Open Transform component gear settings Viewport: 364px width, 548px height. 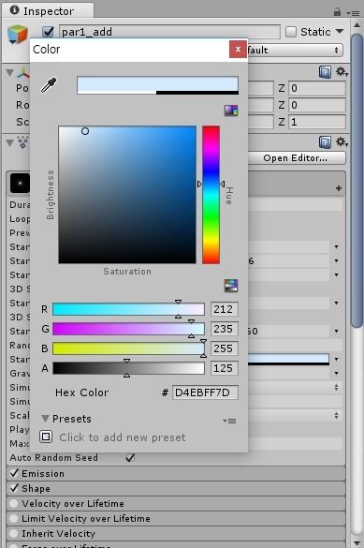(x=342, y=72)
